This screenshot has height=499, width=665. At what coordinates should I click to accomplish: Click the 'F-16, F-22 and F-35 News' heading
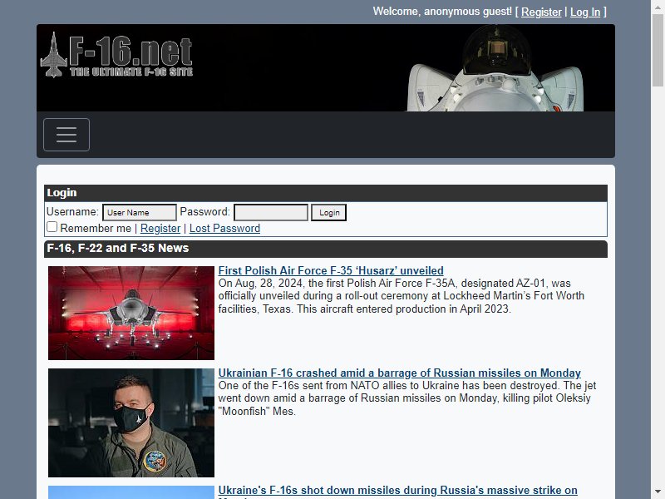117,248
